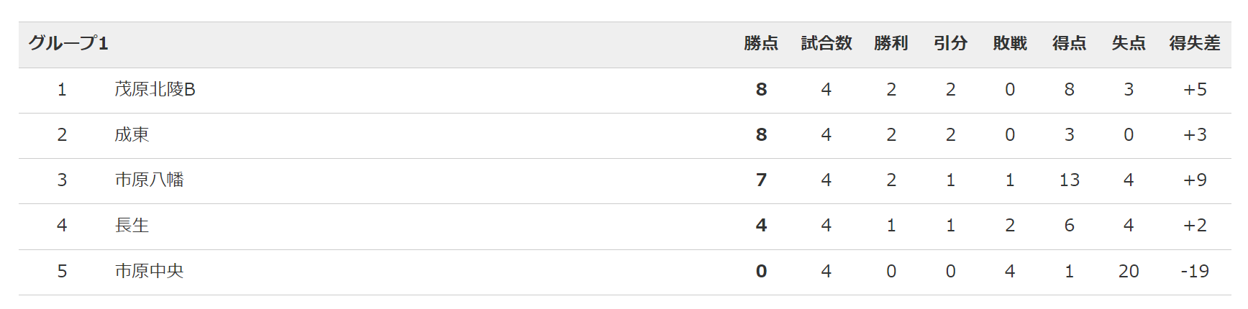
Task: Click the 20 goals conceded cell
Action: (1129, 271)
